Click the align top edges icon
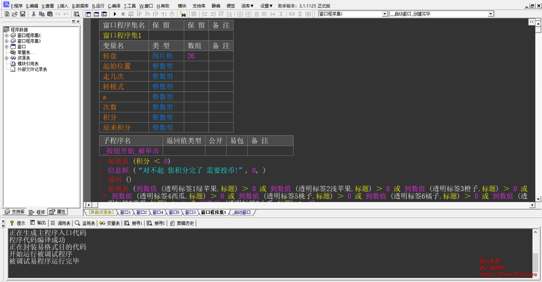Image resolution: width=542 pixels, height=282 pixels. tap(221, 14)
